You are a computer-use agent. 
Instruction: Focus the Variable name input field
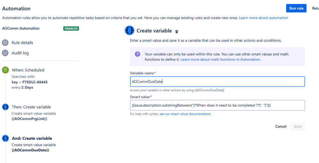[217, 82]
